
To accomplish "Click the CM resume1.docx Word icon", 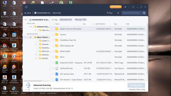I will 57,74.
